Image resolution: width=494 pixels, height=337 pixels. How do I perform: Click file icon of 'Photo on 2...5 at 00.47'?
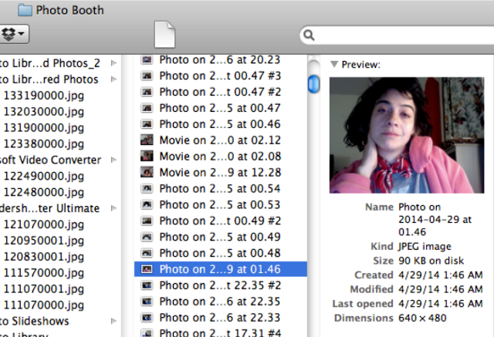(147, 108)
